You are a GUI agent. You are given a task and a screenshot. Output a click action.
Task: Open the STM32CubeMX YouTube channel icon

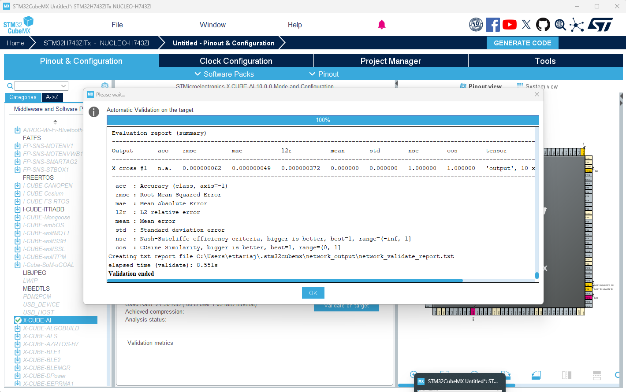coord(510,25)
